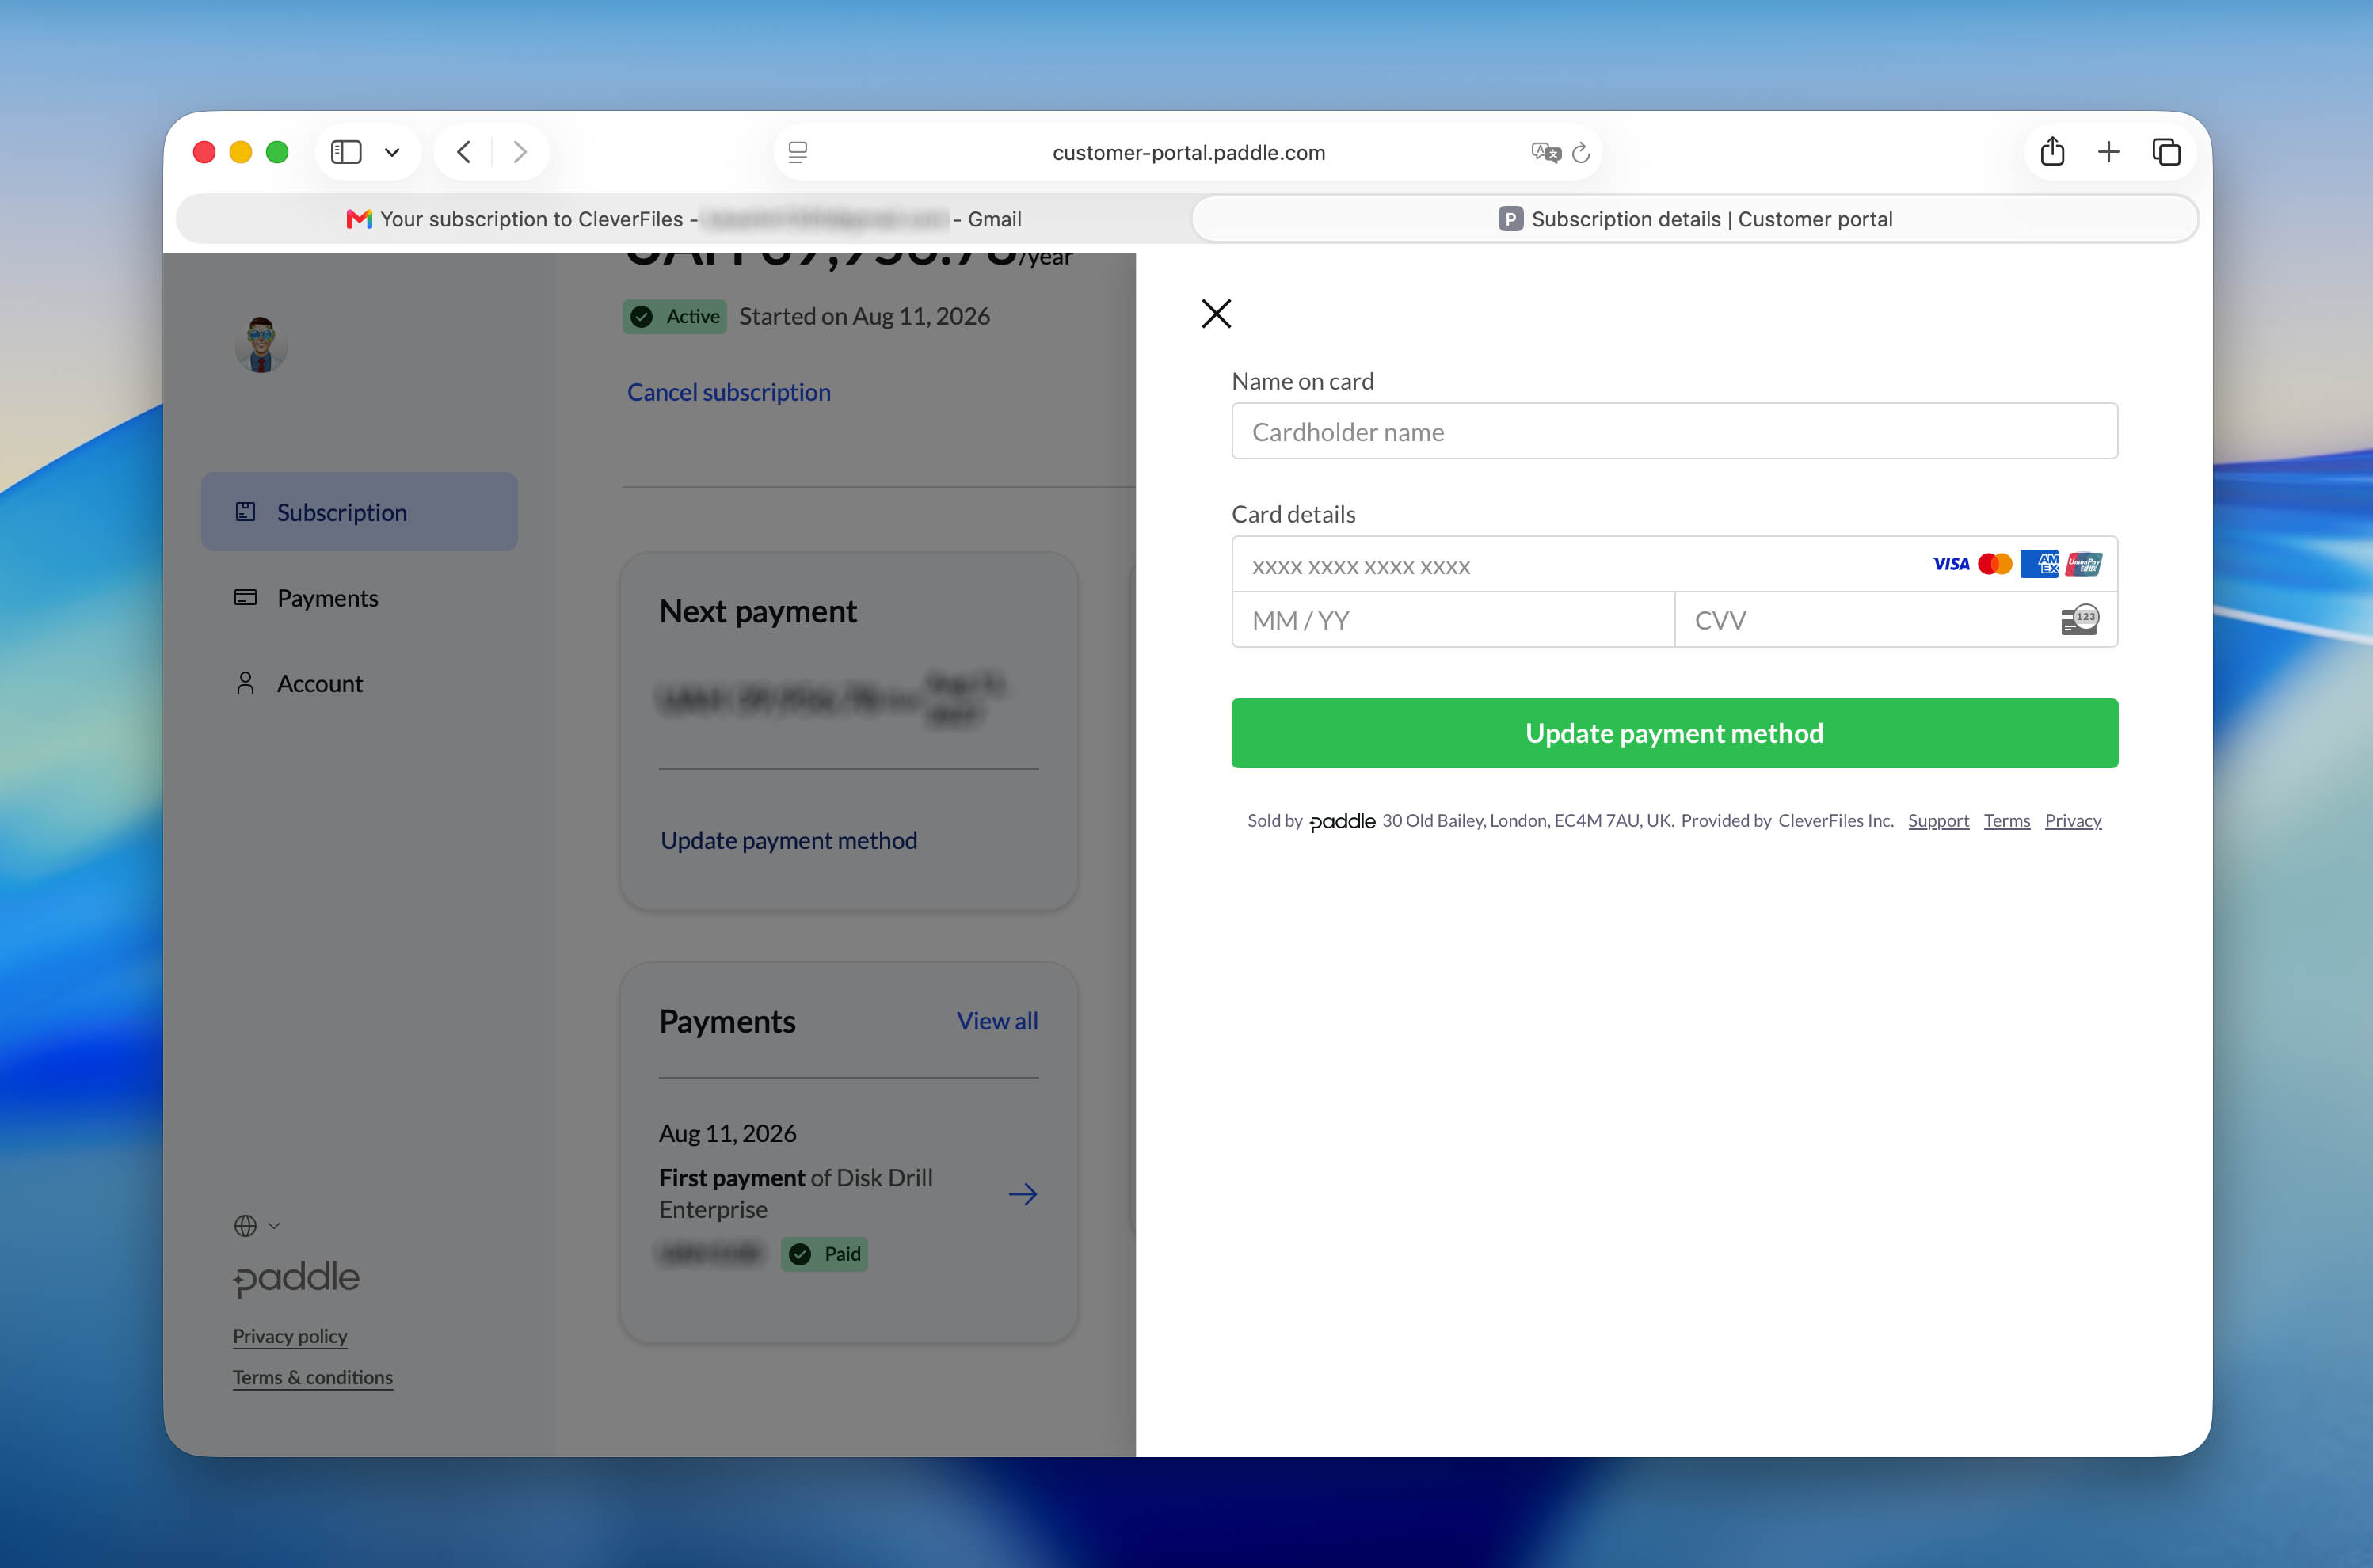Click the paddle logo in sidebar
Screen dimensions: 2373x1568
(x=296, y=1278)
